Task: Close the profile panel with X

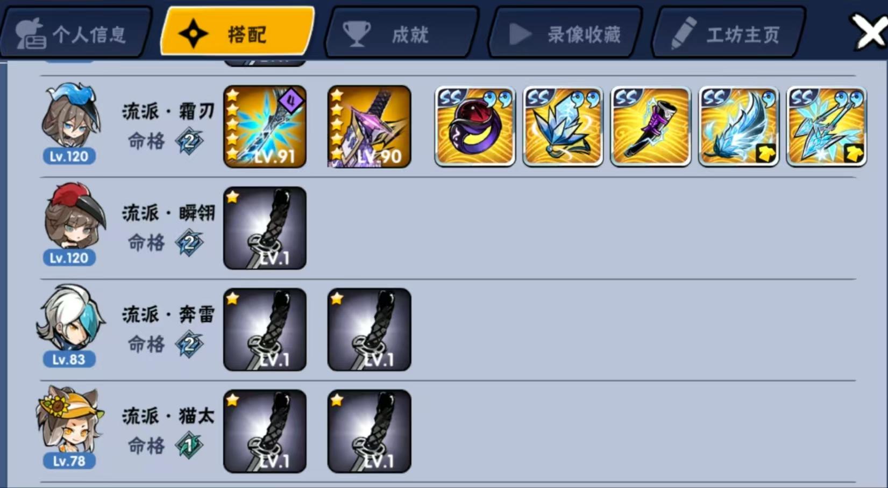Action: (x=869, y=33)
